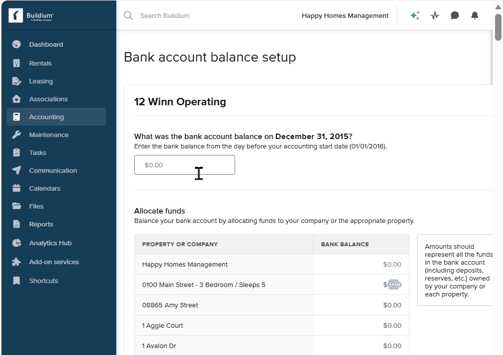Click the Files folder icon
503x355 pixels.
(16, 206)
